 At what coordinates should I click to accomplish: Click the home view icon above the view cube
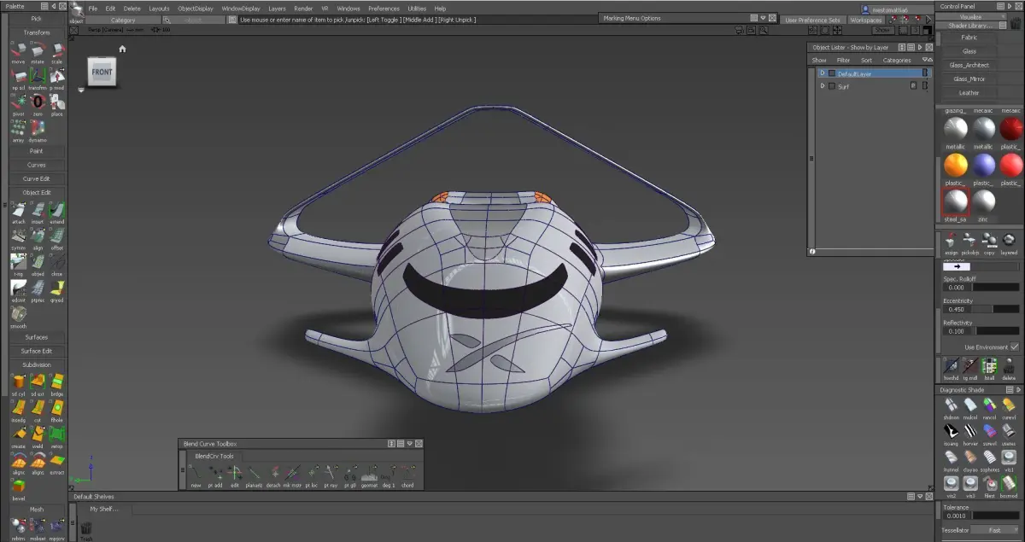[x=122, y=49]
